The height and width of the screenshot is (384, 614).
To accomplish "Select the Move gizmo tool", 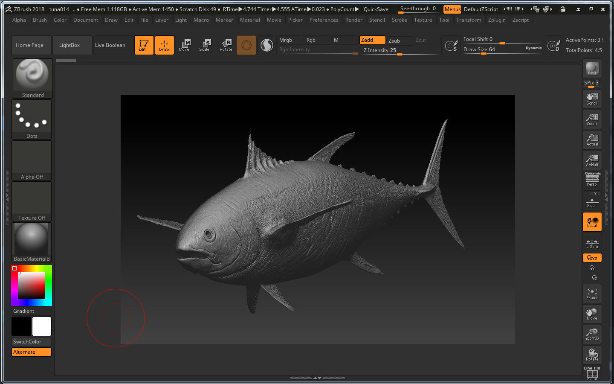I will tap(185, 45).
